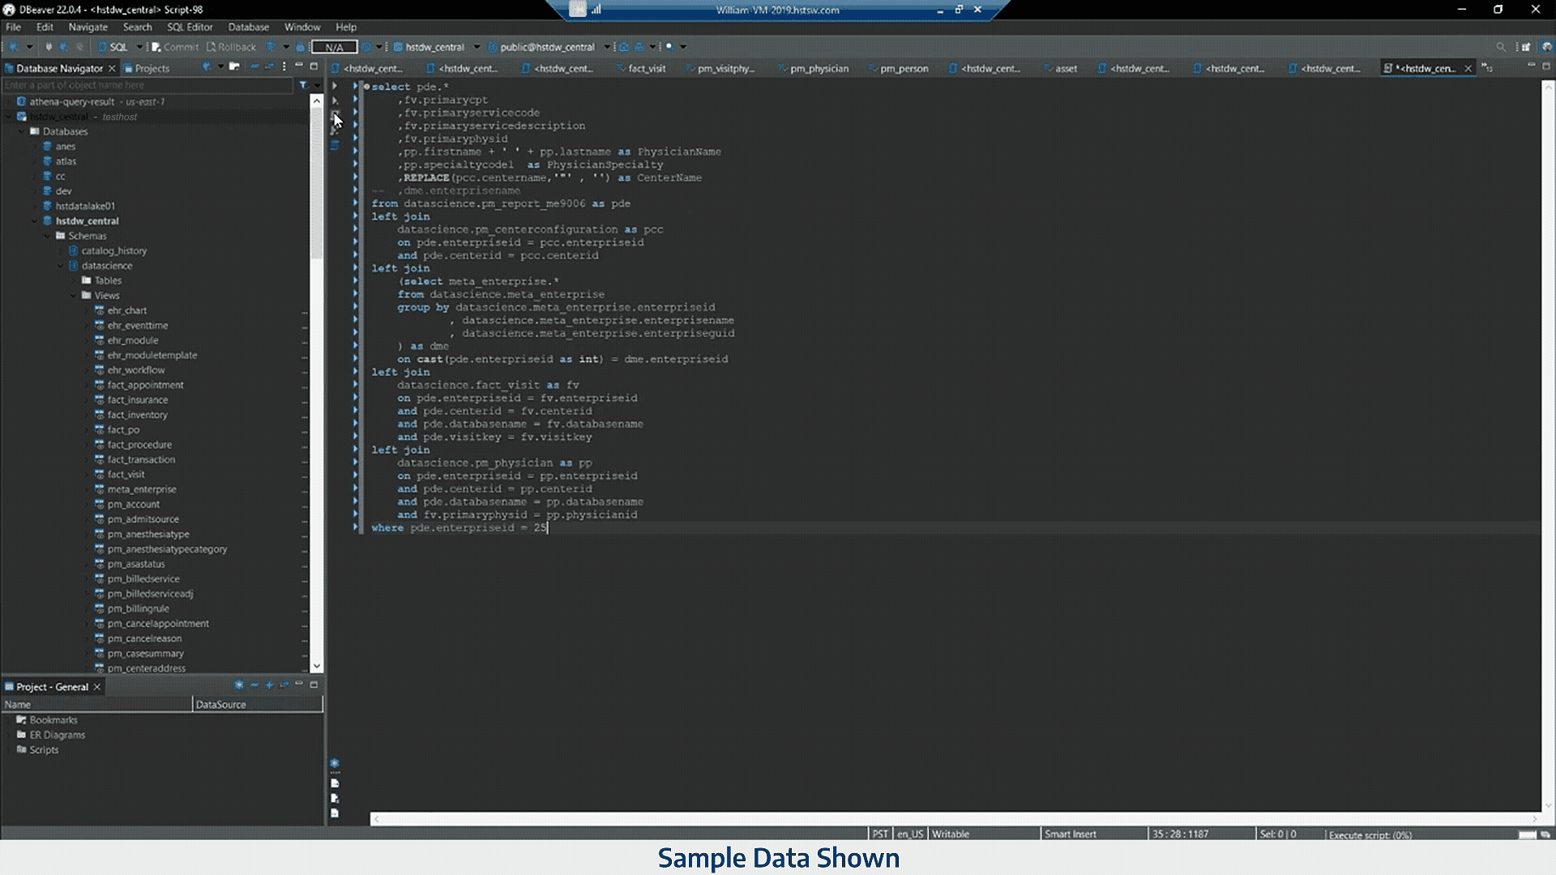Click the settings gear icon in editor bottom bar
Viewport: 1556px width, 875px height.
click(x=334, y=763)
